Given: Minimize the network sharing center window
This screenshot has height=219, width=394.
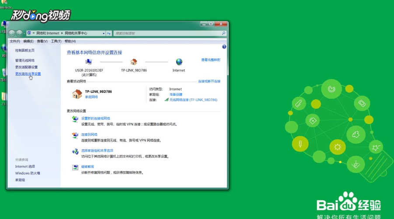Looking at the screenshot, I should pos(204,24).
